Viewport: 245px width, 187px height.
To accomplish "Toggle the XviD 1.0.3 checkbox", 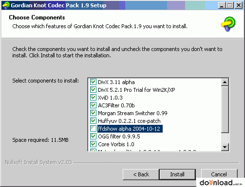I will 93,98.
